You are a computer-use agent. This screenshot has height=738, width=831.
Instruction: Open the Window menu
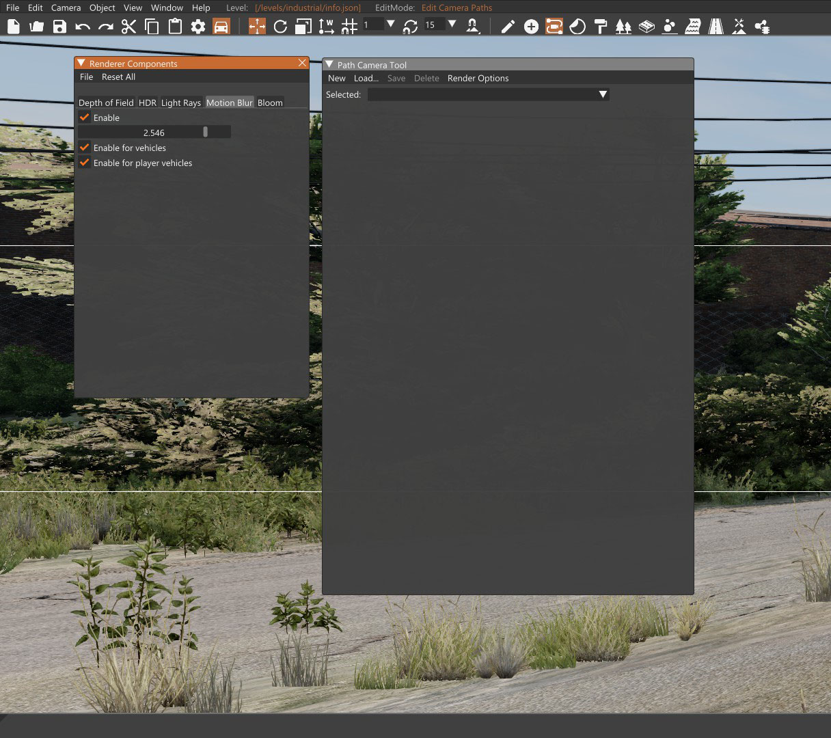click(x=167, y=8)
